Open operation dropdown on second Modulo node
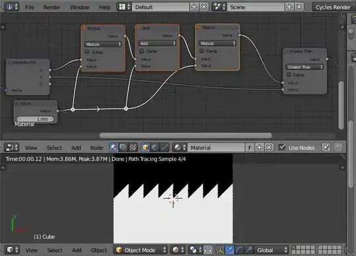The image size is (356, 256). 218,44
